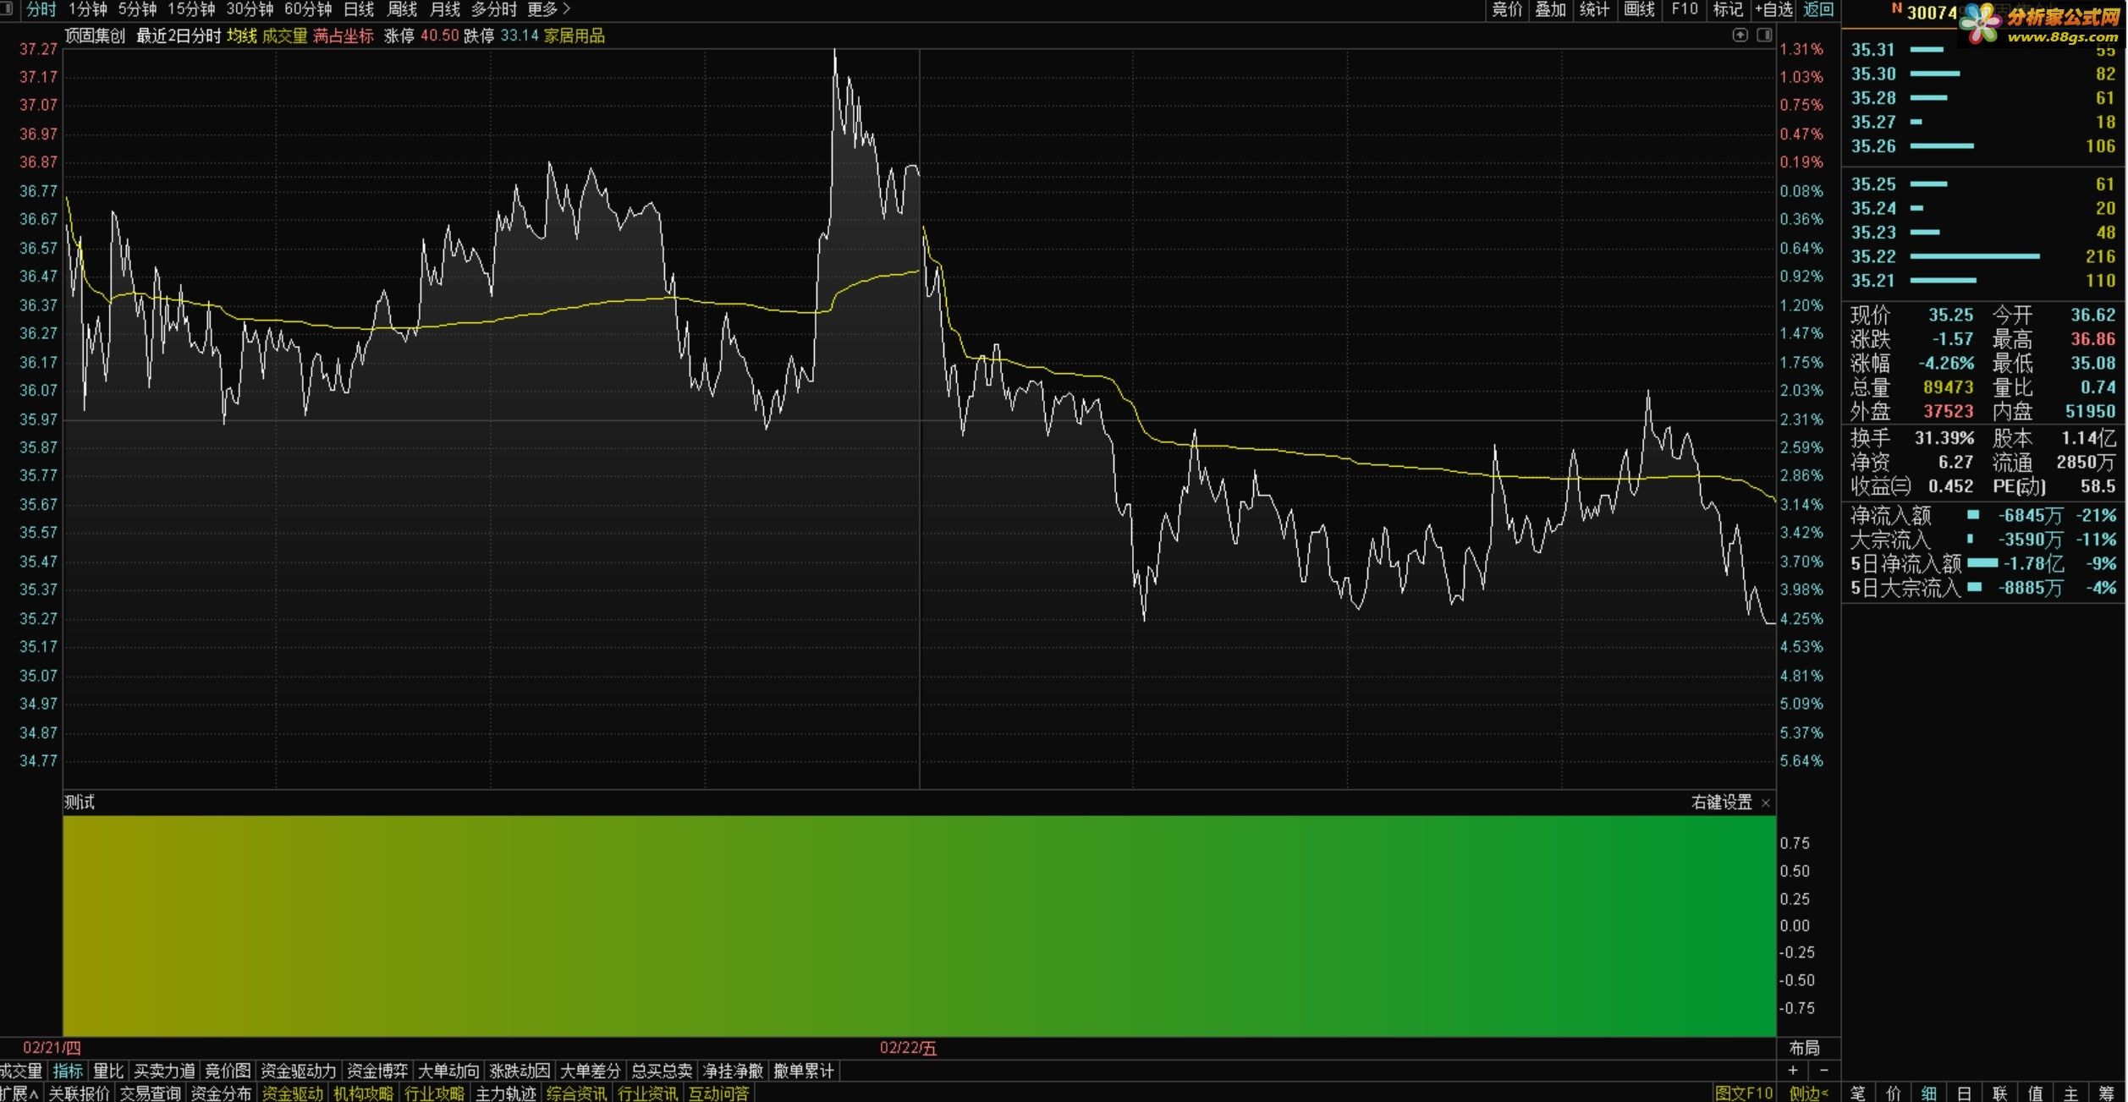Open 最近2日分时 day selector
Image resolution: width=2128 pixels, height=1102 pixels.
179,36
